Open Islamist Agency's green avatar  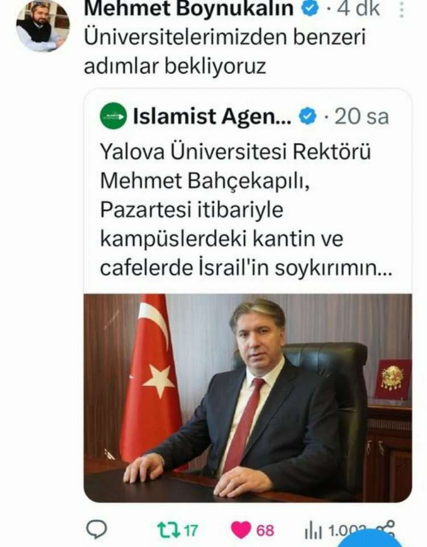tap(113, 116)
